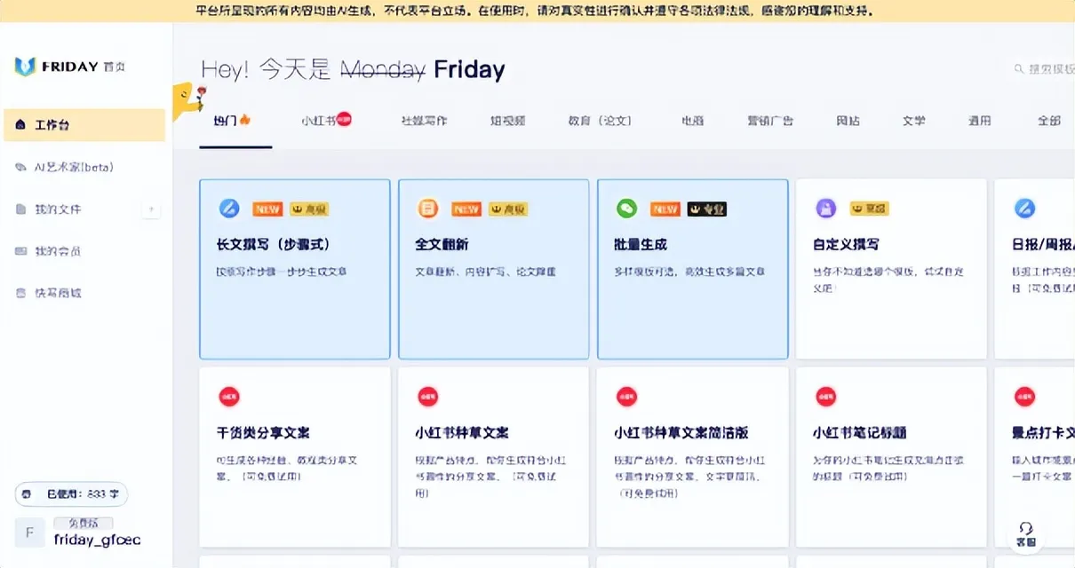Viewport: 1075px width, 568px height.
Task: Open the 批量生成 card
Action: 693,269
